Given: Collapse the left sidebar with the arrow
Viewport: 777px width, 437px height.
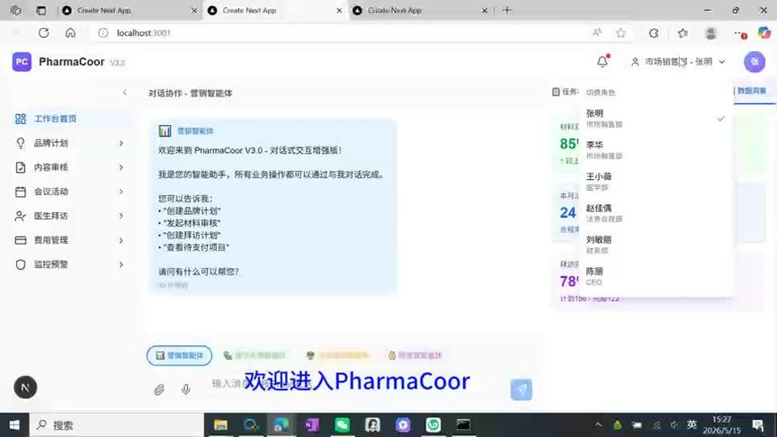Looking at the screenshot, I should tap(125, 93).
